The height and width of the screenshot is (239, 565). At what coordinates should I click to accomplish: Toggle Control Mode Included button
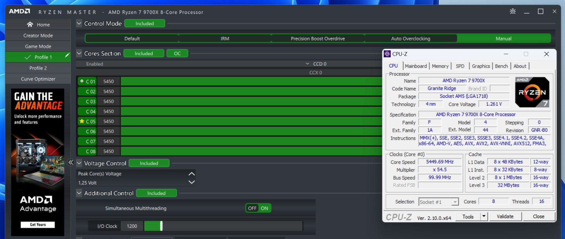(145, 23)
